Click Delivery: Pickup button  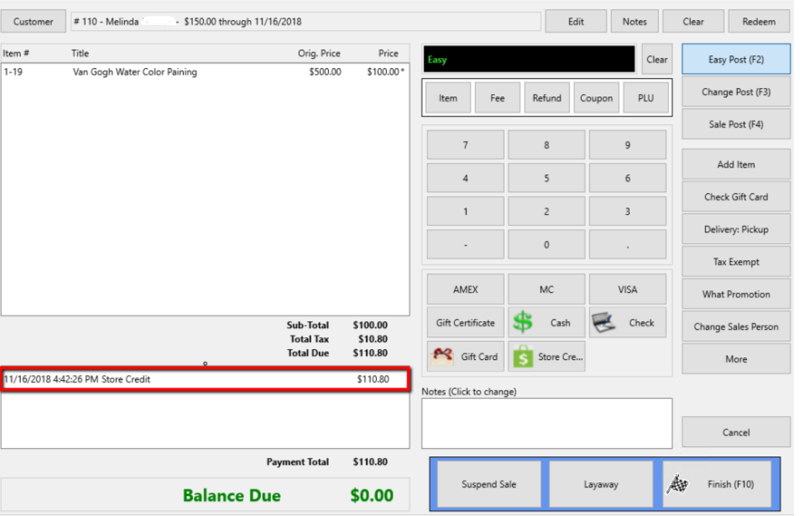coord(736,229)
